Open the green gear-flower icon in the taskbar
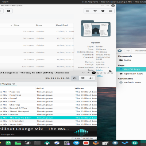The height and width of the screenshot is (146, 146). (x=47, y=143)
